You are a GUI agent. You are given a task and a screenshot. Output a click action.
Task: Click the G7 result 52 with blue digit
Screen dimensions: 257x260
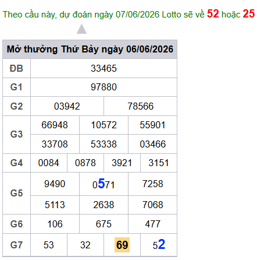point(159,245)
